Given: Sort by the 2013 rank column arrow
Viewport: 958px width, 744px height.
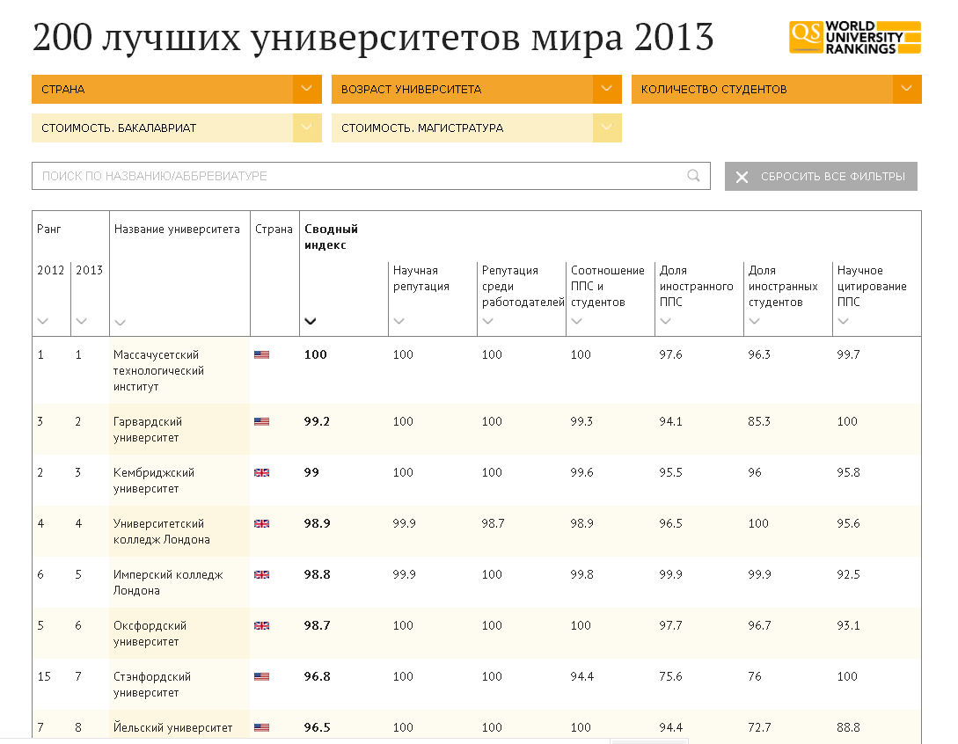Looking at the screenshot, I should pos(82,321).
